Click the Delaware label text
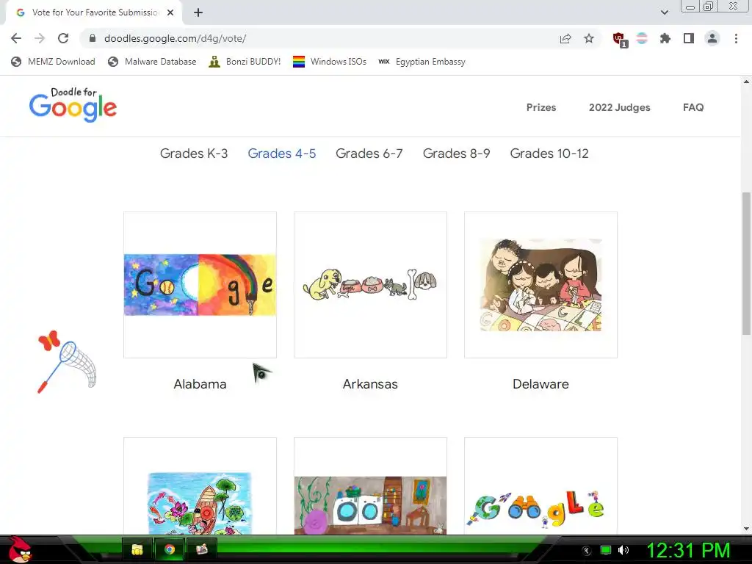 [540, 384]
